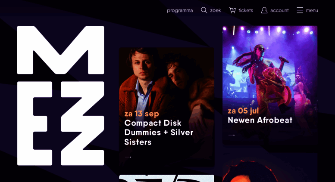Click the za 05 jul date
335x182 pixels.
coord(243,111)
